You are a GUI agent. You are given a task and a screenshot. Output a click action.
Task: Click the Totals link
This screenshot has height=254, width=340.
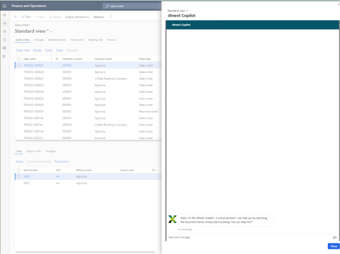point(59,50)
